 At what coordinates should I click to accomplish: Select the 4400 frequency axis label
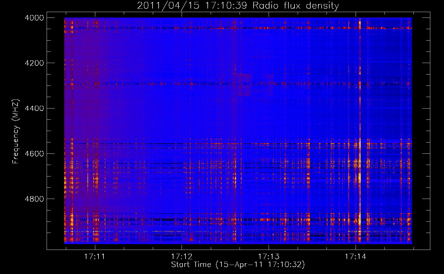[34, 108]
